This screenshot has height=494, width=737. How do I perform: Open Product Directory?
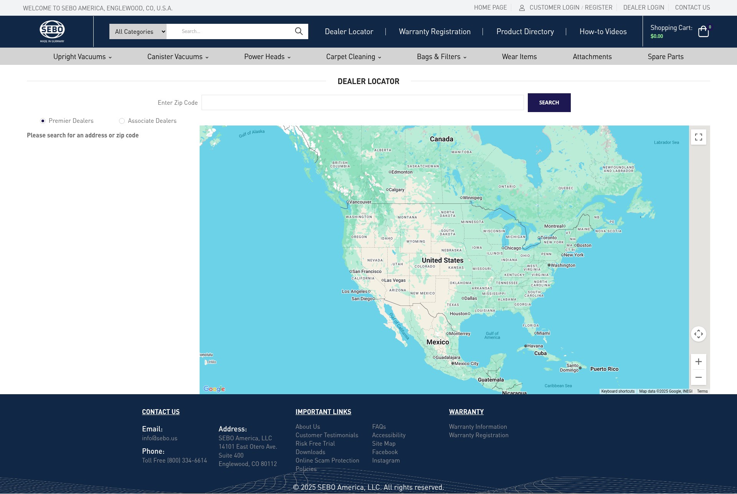pos(525,31)
